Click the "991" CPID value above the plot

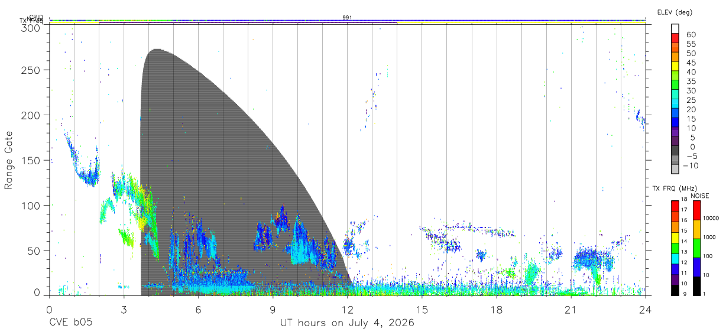[347, 18]
